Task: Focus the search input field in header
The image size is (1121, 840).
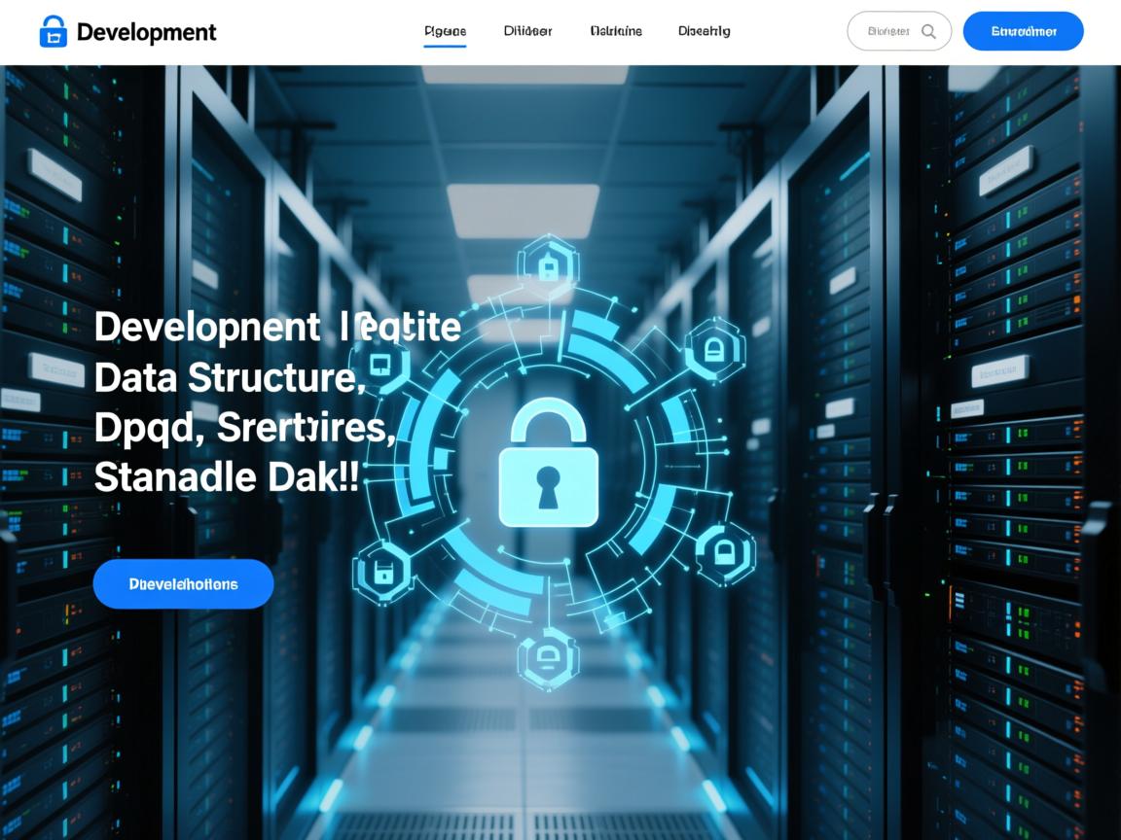Action: 887,31
